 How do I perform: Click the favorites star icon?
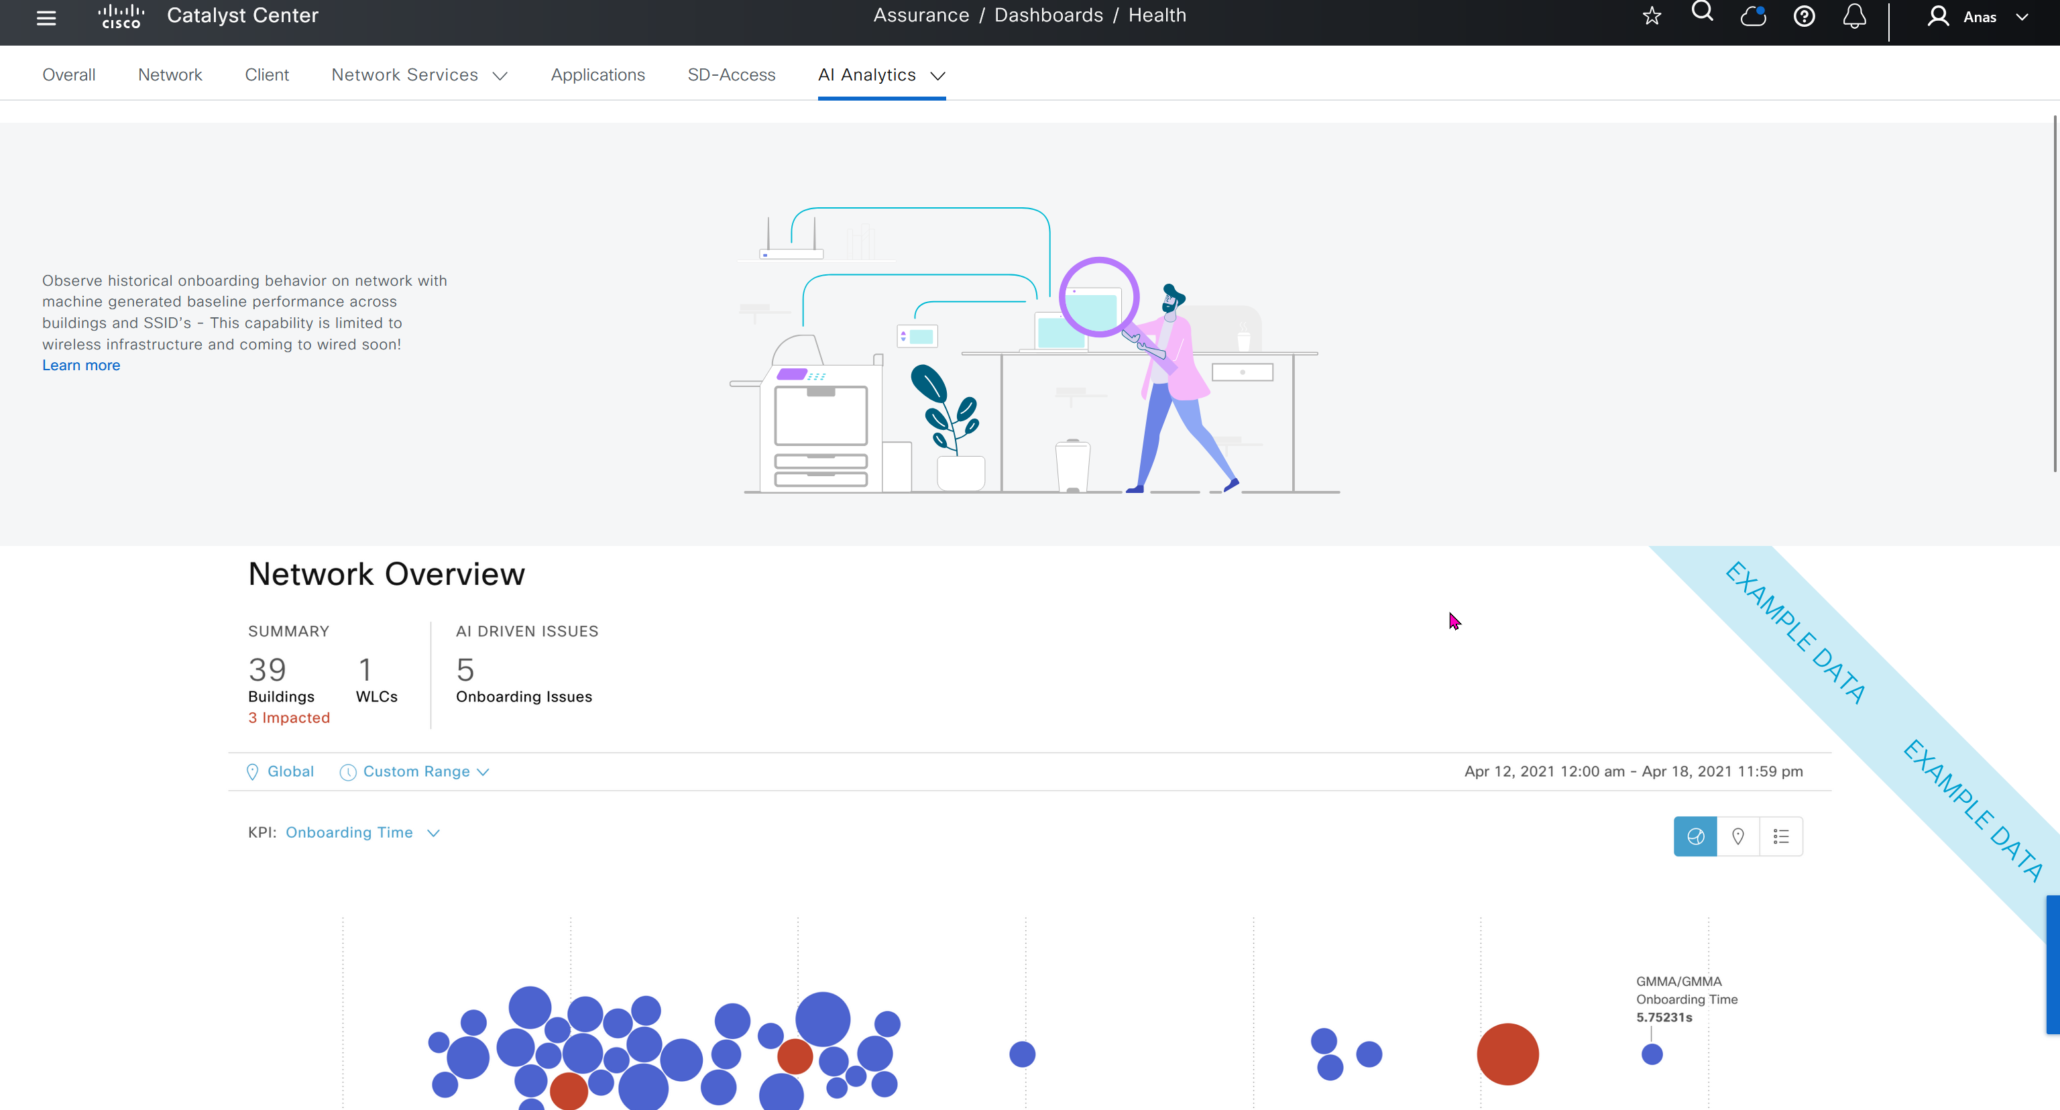tap(1652, 16)
